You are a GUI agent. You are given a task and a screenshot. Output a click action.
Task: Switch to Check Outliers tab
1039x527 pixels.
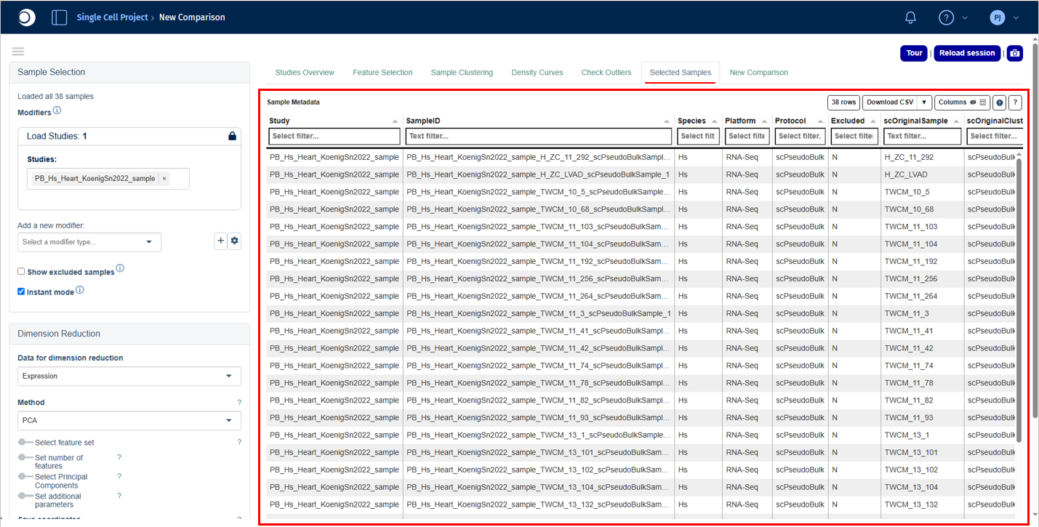[606, 73]
